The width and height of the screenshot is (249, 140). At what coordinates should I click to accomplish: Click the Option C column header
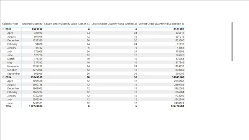pyautogui.click(x=67, y=24)
